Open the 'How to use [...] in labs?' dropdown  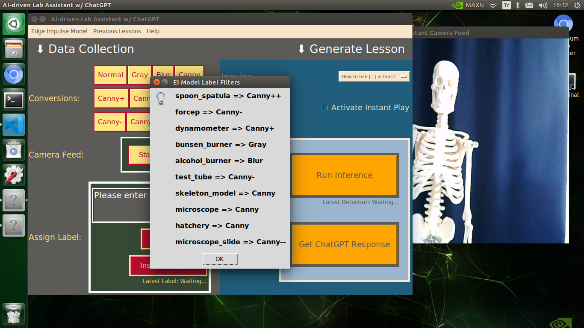point(374,76)
